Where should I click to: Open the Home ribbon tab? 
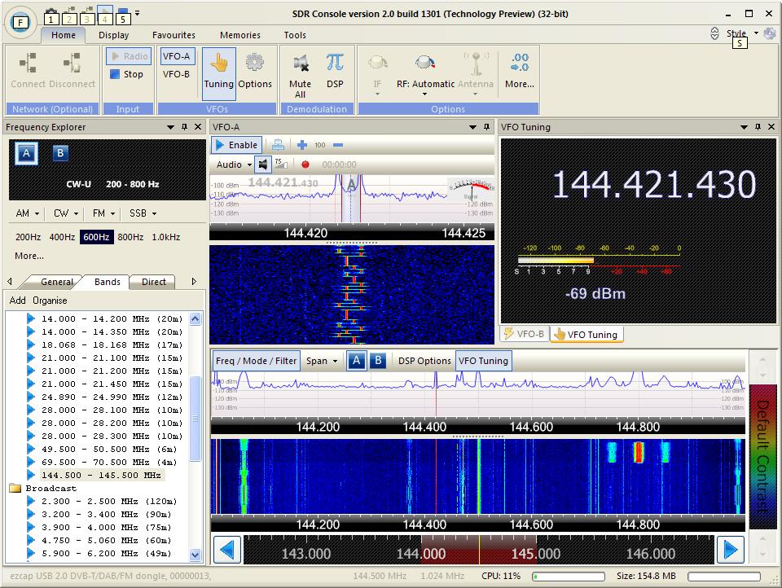coord(64,35)
